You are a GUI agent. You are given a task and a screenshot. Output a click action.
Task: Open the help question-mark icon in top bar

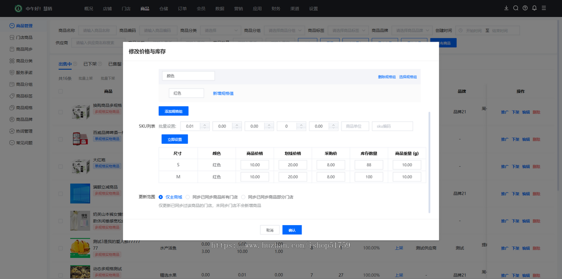(525, 8)
